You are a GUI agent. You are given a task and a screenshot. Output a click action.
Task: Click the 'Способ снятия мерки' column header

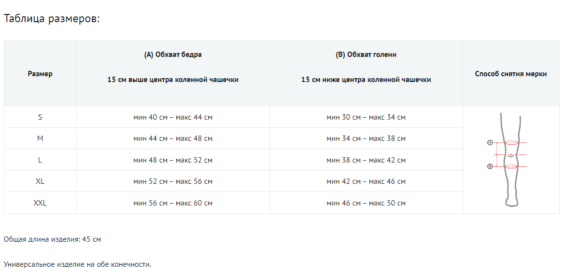[x=511, y=74]
